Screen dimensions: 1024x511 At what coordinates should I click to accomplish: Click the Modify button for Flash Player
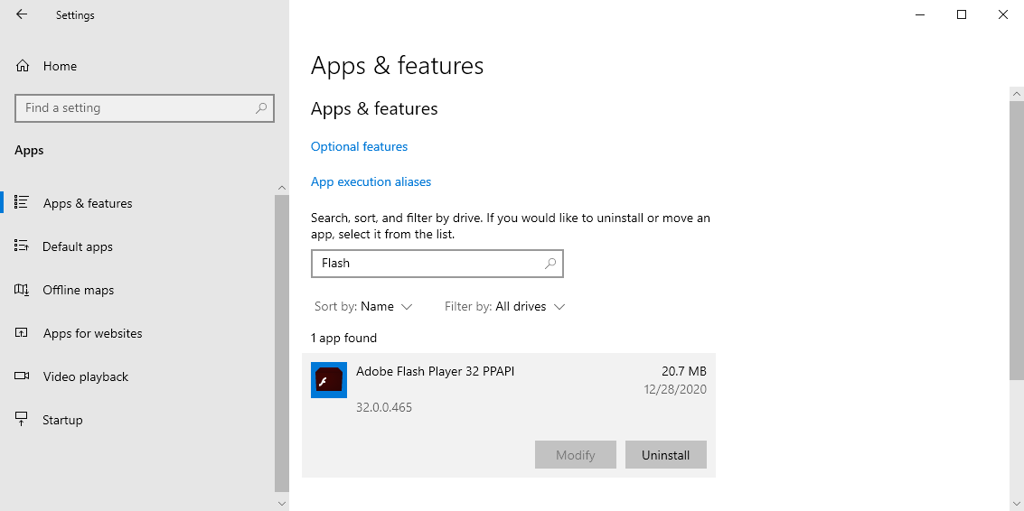click(576, 455)
